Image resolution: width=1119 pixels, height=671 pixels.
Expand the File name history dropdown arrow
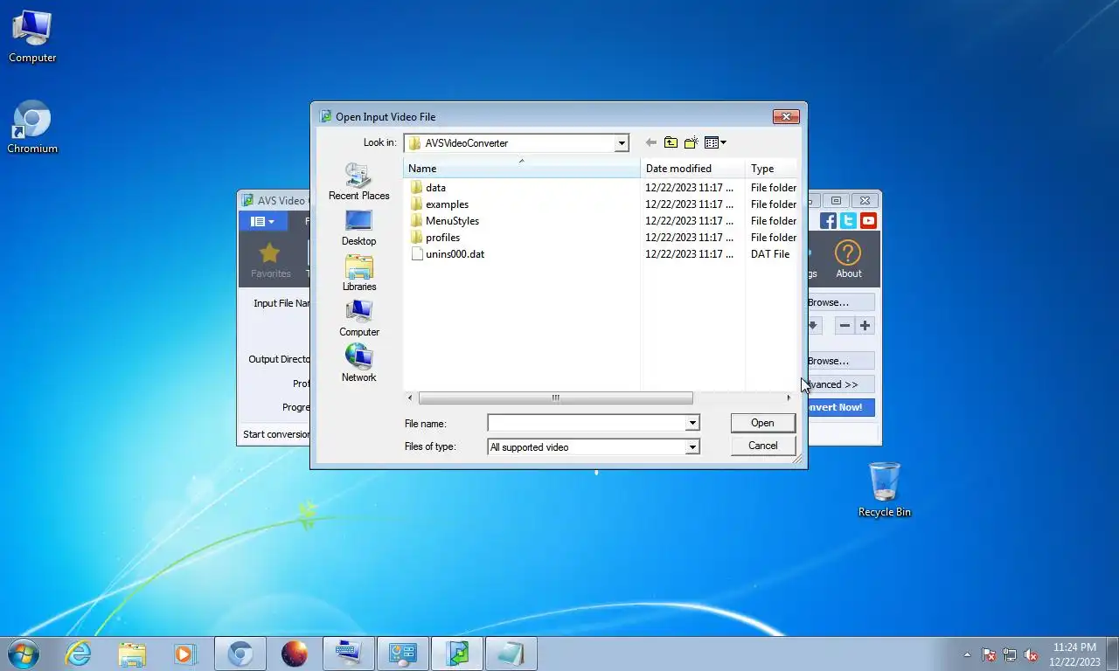[692, 423]
